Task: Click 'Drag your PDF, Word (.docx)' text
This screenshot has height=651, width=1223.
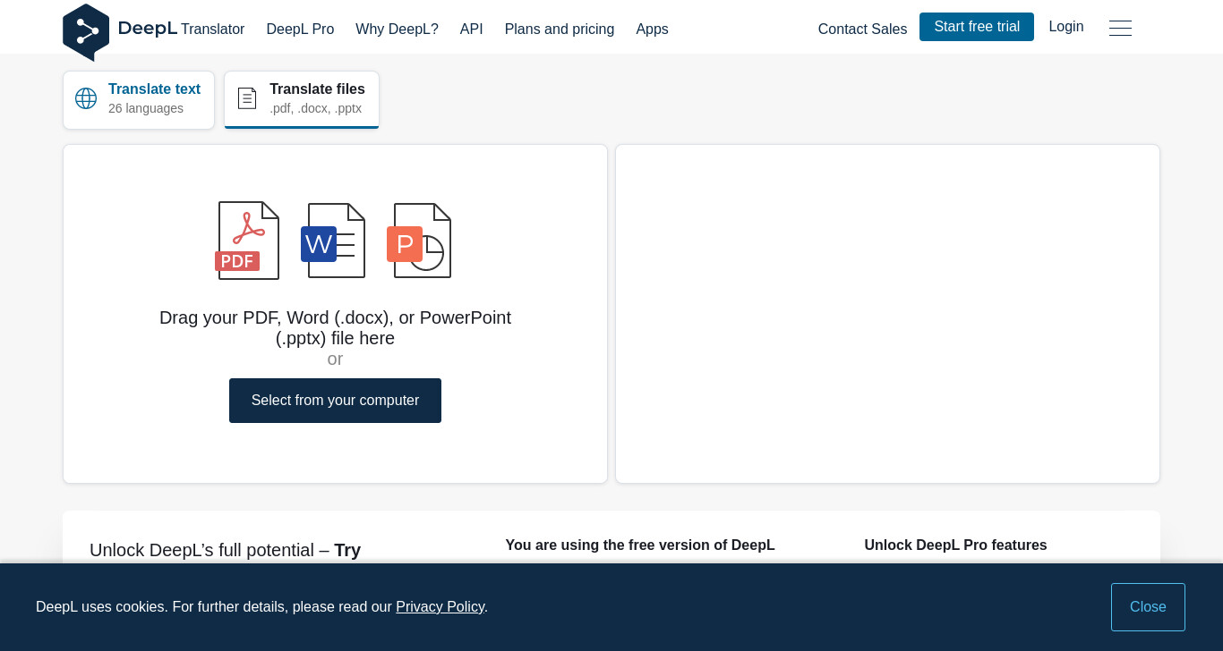Action: pyautogui.click(x=335, y=328)
